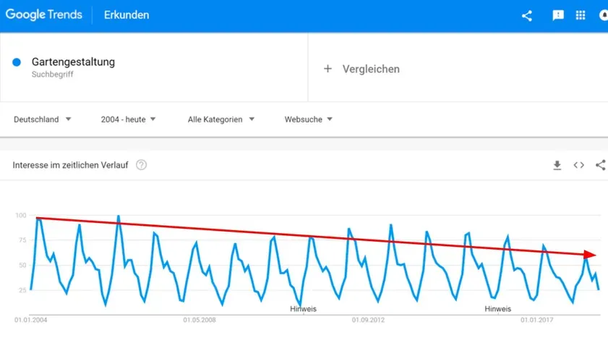Open the feedback icon in the header
608x338 pixels.
click(558, 15)
